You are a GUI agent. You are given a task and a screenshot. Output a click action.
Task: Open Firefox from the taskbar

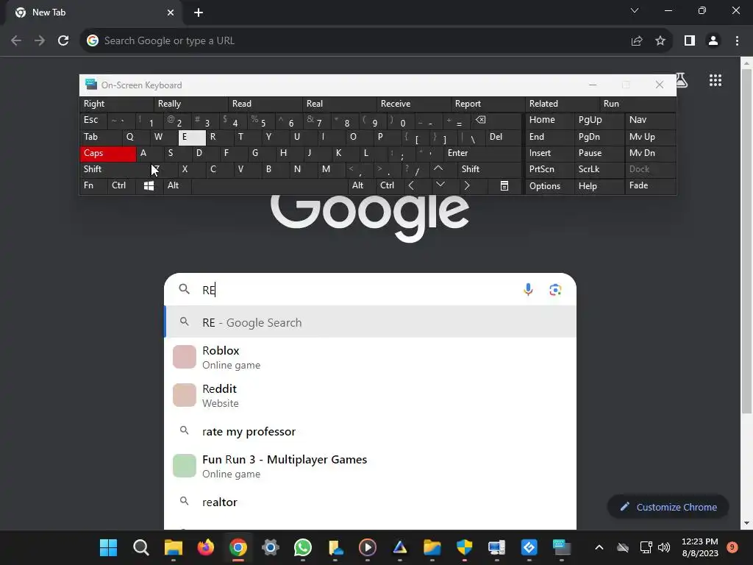[x=206, y=547]
